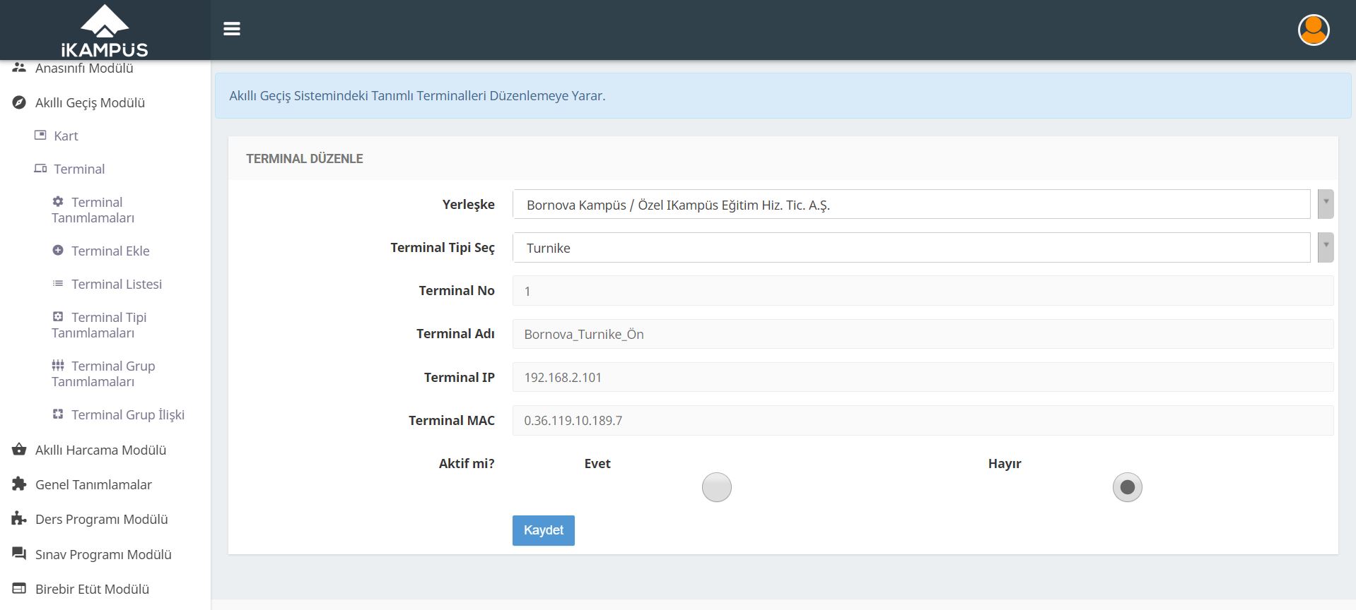Screen dimensions: 1356x610
Task: Go to Terminal Tanımlamaları link
Action: [x=93, y=210]
